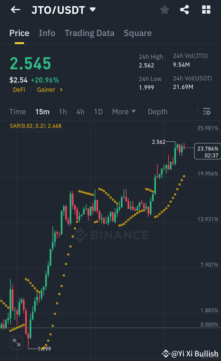Open the share options
The width and height of the screenshot is (221, 361).
[x=184, y=10]
